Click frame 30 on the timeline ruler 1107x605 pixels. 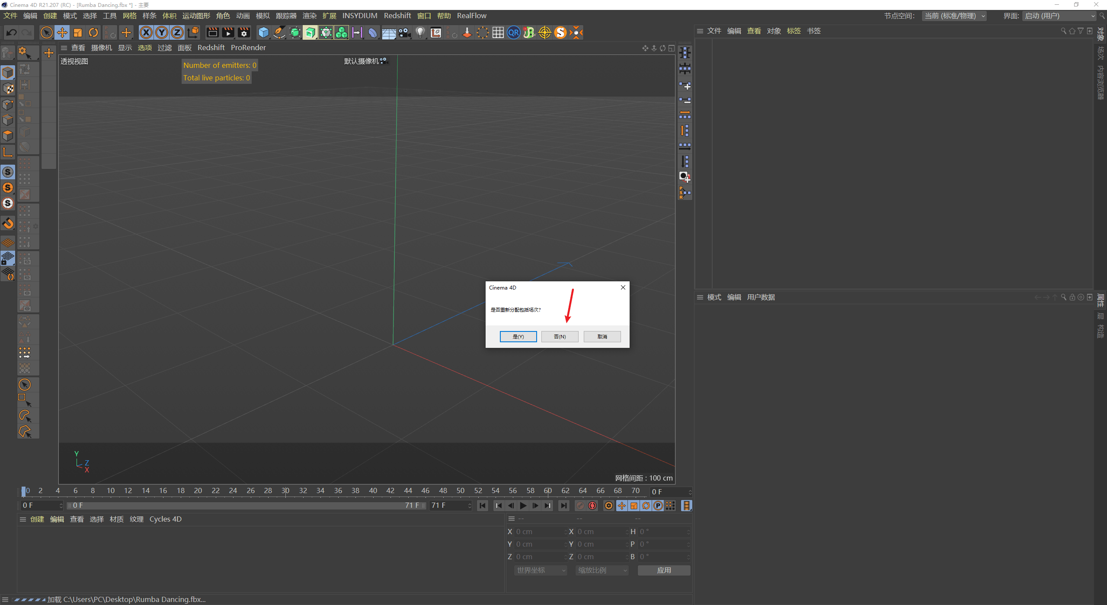(285, 491)
